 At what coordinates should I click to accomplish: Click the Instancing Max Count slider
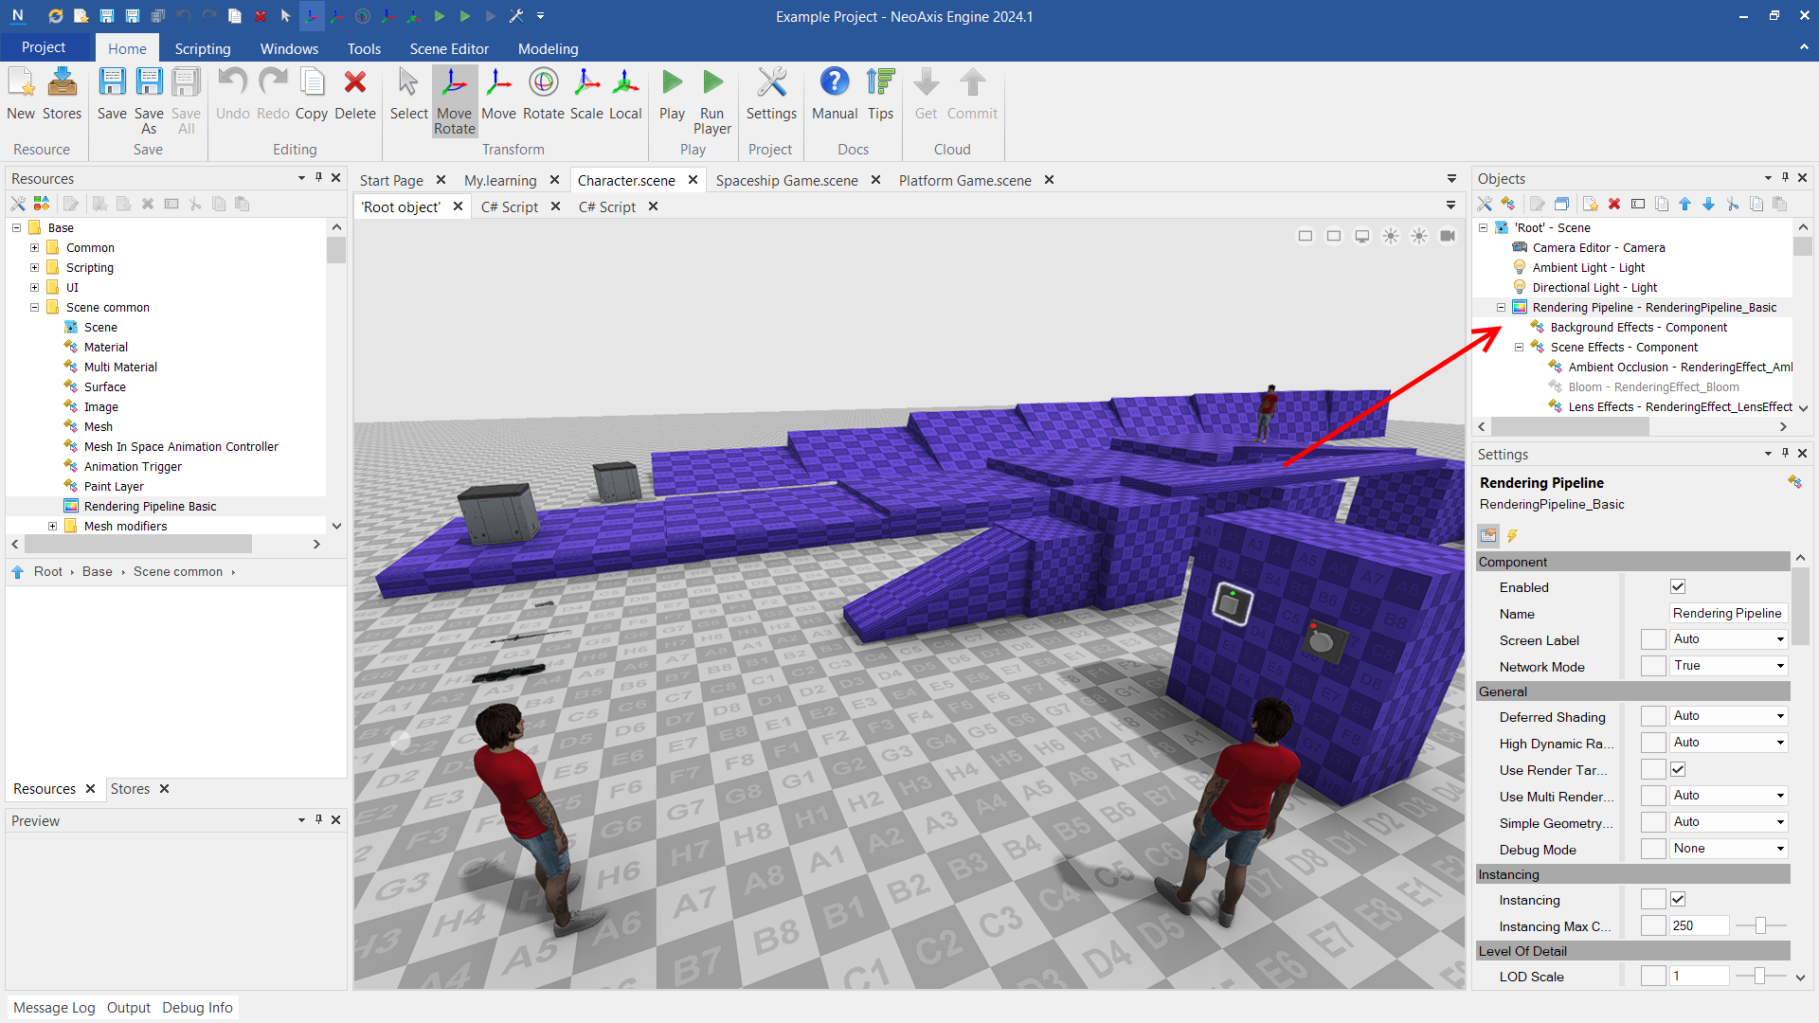[x=1760, y=926]
